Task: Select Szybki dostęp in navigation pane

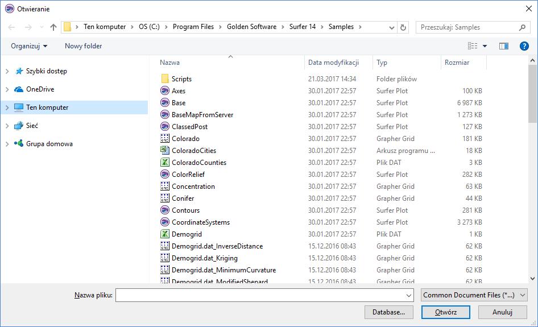Action: point(46,71)
